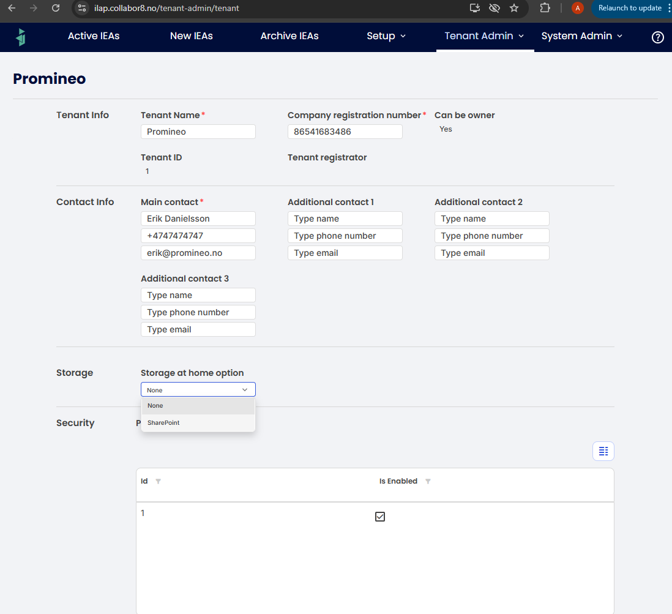
Task: Open site information icon in address bar
Action: pos(82,8)
